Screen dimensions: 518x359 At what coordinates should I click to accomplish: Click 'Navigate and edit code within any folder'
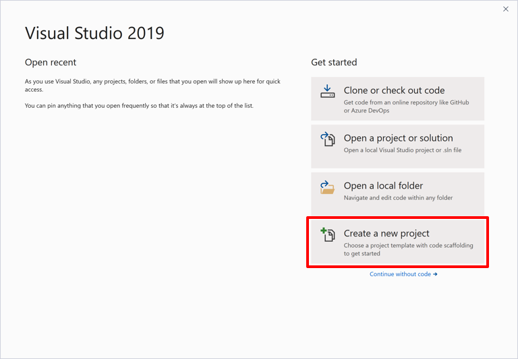click(398, 198)
